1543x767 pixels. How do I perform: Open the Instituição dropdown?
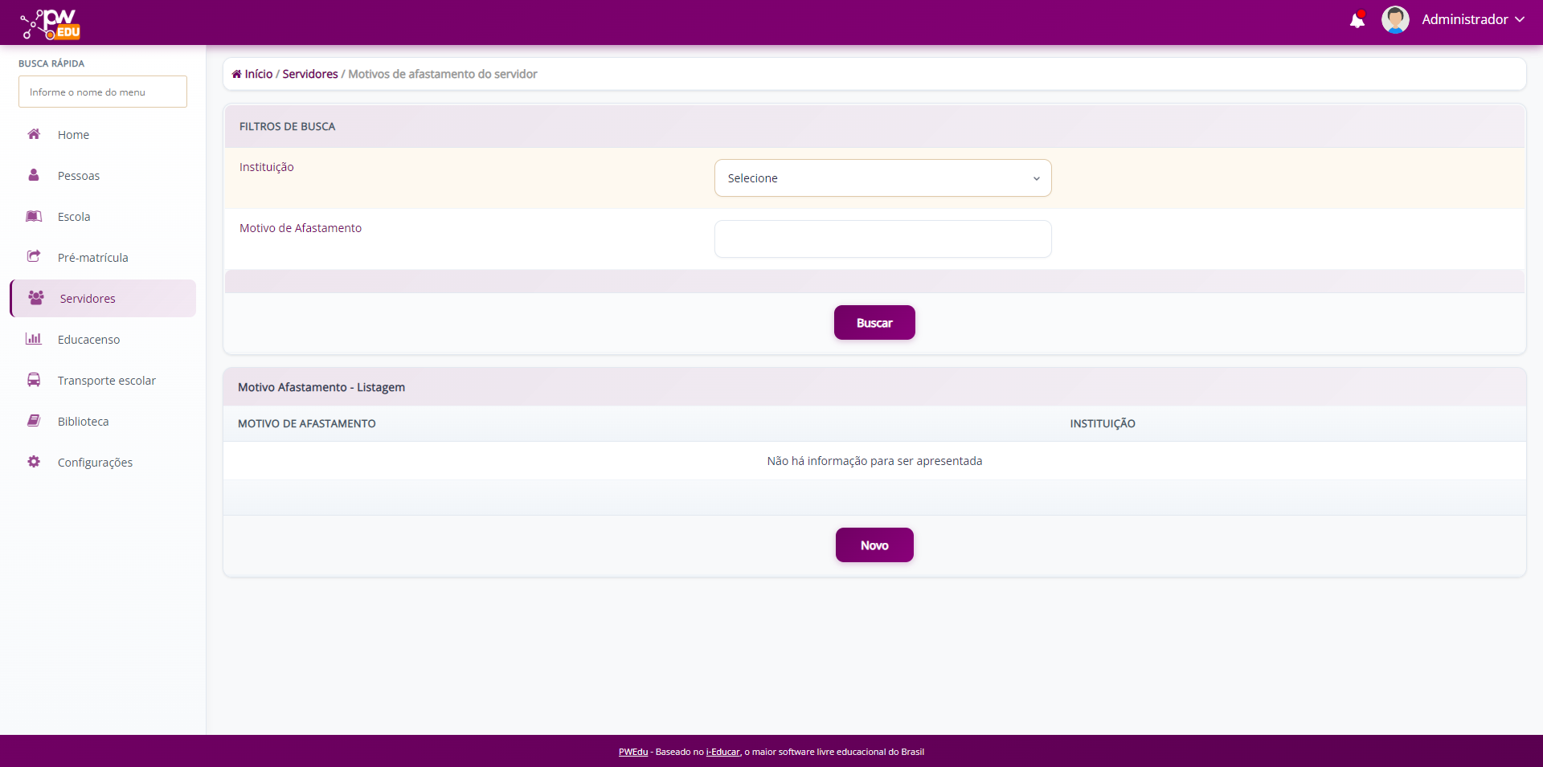point(882,178)
